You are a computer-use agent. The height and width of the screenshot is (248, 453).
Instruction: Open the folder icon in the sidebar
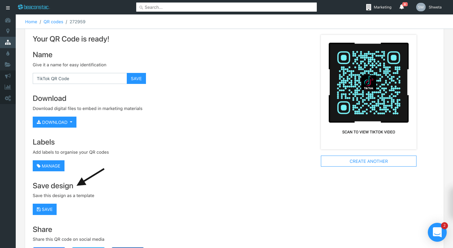coord(8,64)
